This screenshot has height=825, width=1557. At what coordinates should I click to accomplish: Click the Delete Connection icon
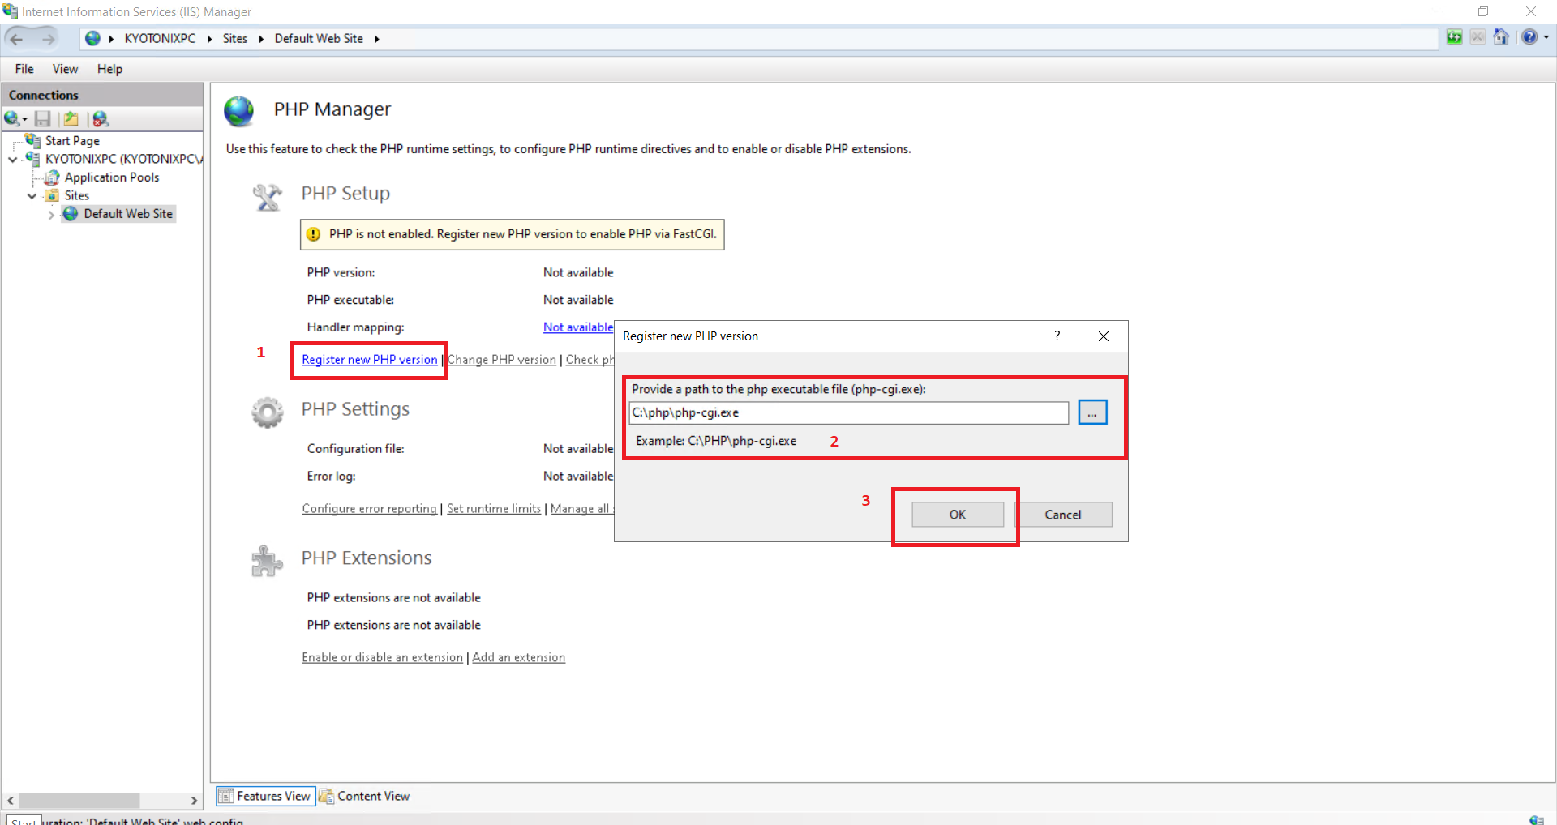[x=101, y=119]
